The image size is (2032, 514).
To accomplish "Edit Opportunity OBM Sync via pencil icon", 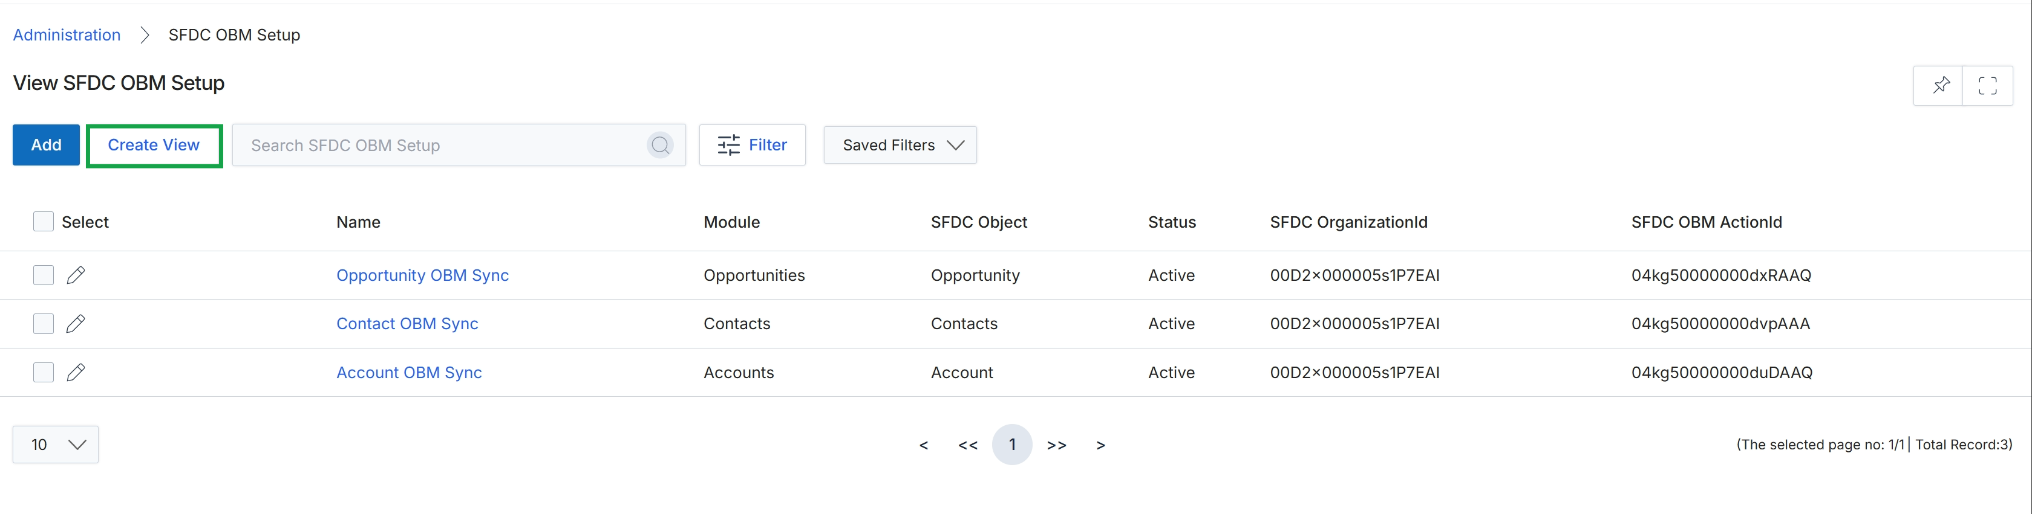I will [76, 275].
